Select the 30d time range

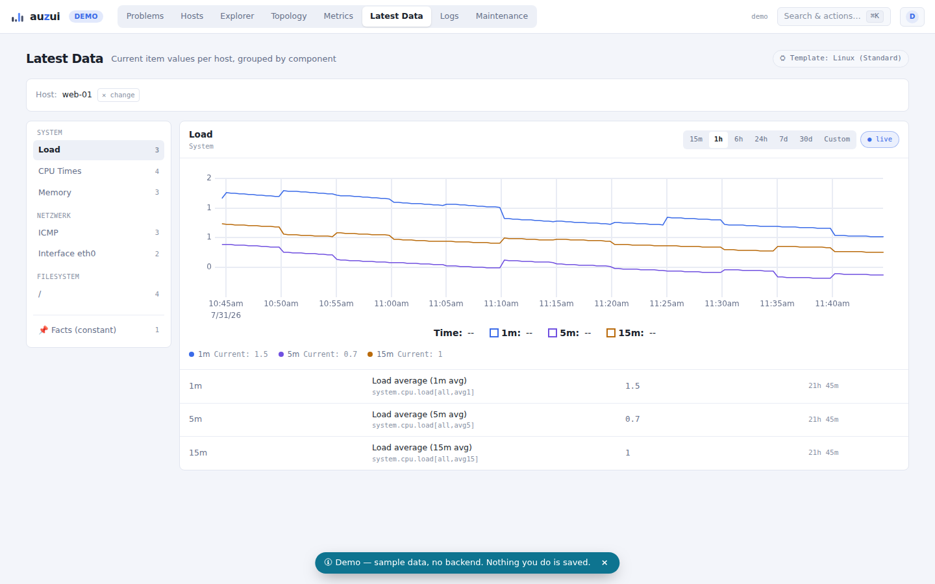(806, 140)
